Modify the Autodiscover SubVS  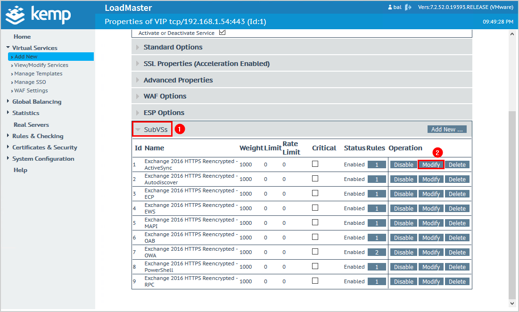coord(431,179)
